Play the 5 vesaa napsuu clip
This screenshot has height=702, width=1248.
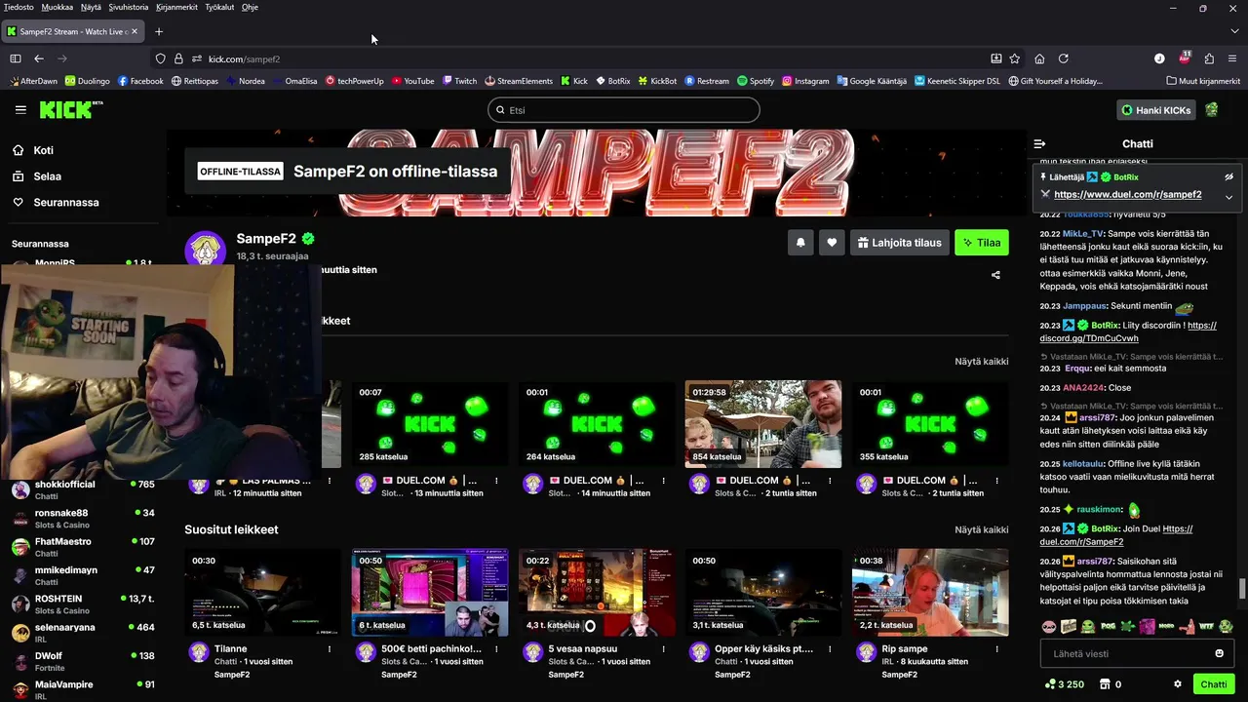pos(597,593)
